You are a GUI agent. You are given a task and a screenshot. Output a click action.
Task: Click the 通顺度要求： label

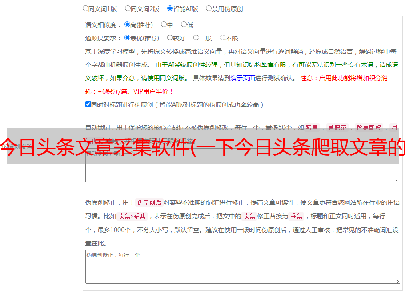coord(103,38)
